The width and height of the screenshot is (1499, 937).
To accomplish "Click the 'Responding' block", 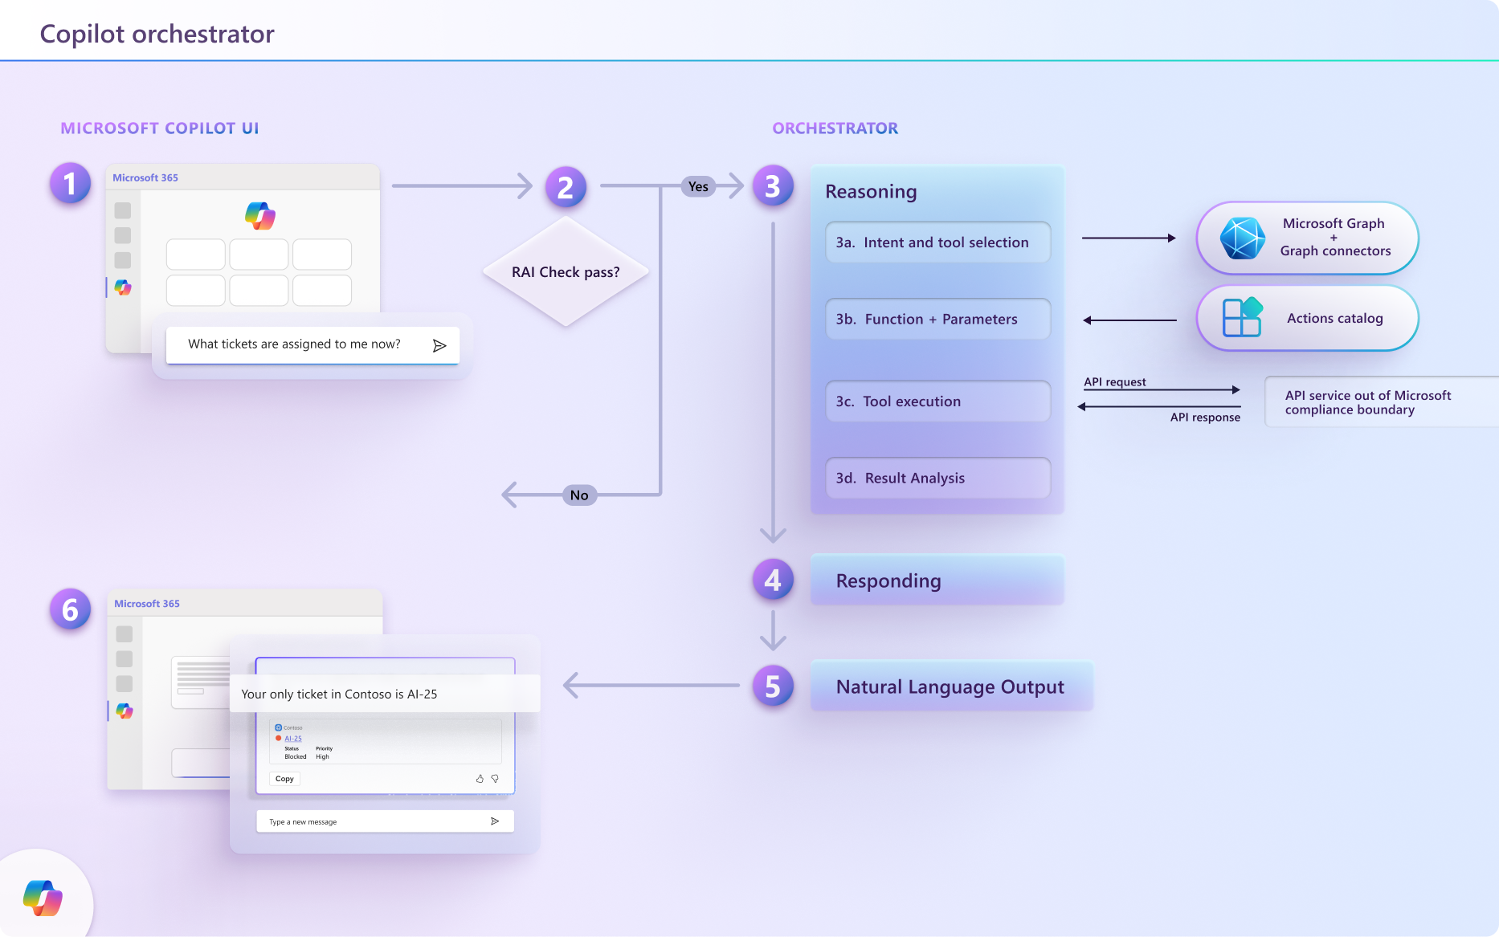I will click(x=937, y=581).
